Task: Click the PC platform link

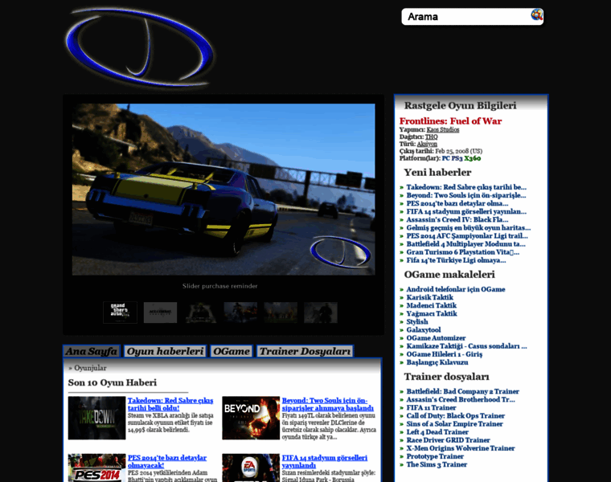Action: [x=445, y=158]
